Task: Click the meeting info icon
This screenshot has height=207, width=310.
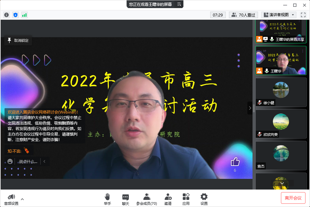Action: click(6, 15)
